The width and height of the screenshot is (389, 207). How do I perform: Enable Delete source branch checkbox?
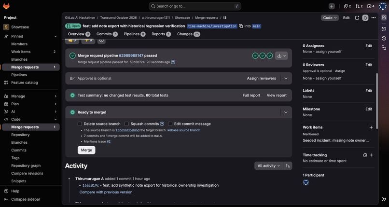[x=80, y=124]
